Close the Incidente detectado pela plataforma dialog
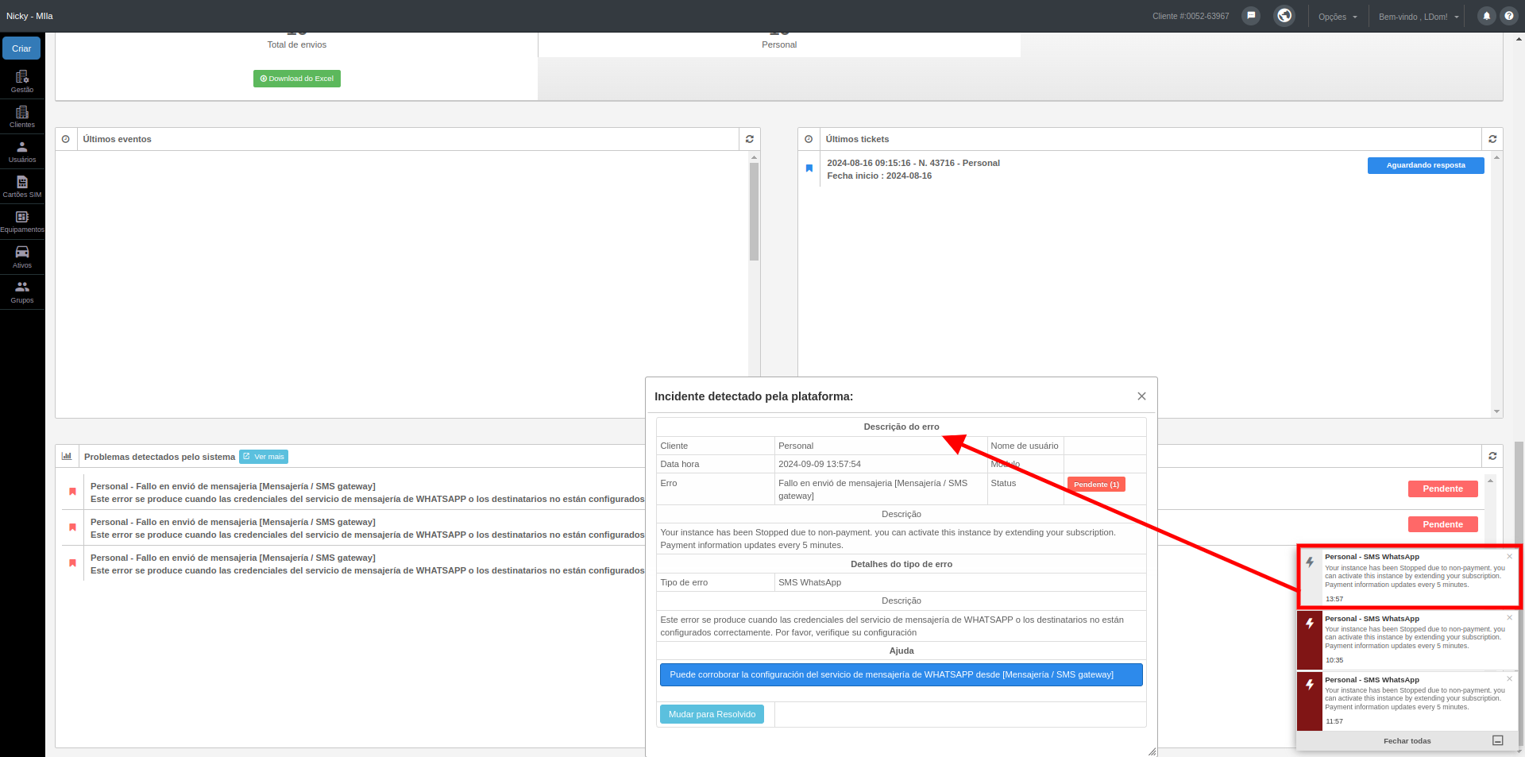This screenshot has width=1525, height=757. [1141, 396]
